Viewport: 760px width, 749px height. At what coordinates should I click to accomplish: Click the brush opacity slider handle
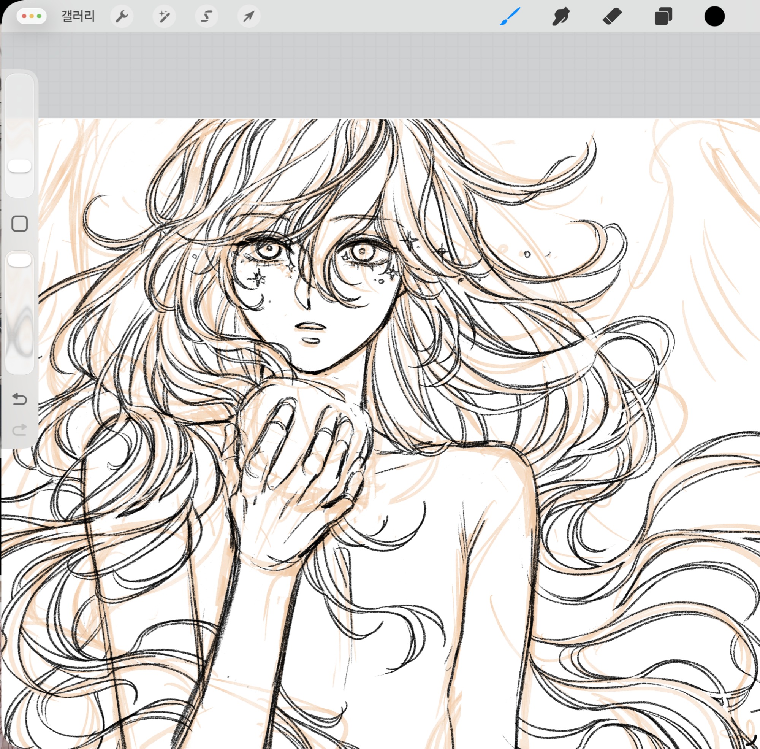[x=19, y=260]
